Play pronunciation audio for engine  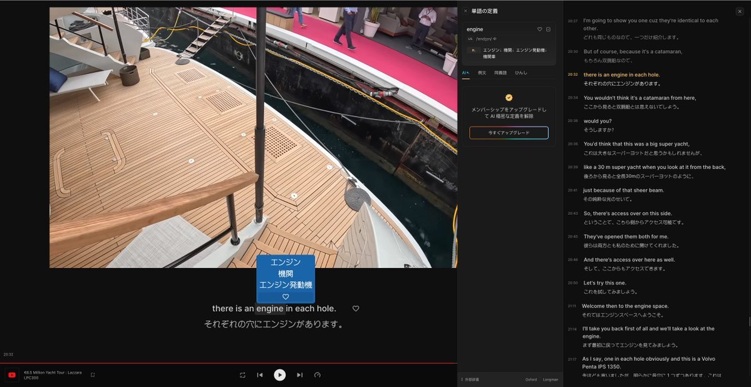[494, 39]
